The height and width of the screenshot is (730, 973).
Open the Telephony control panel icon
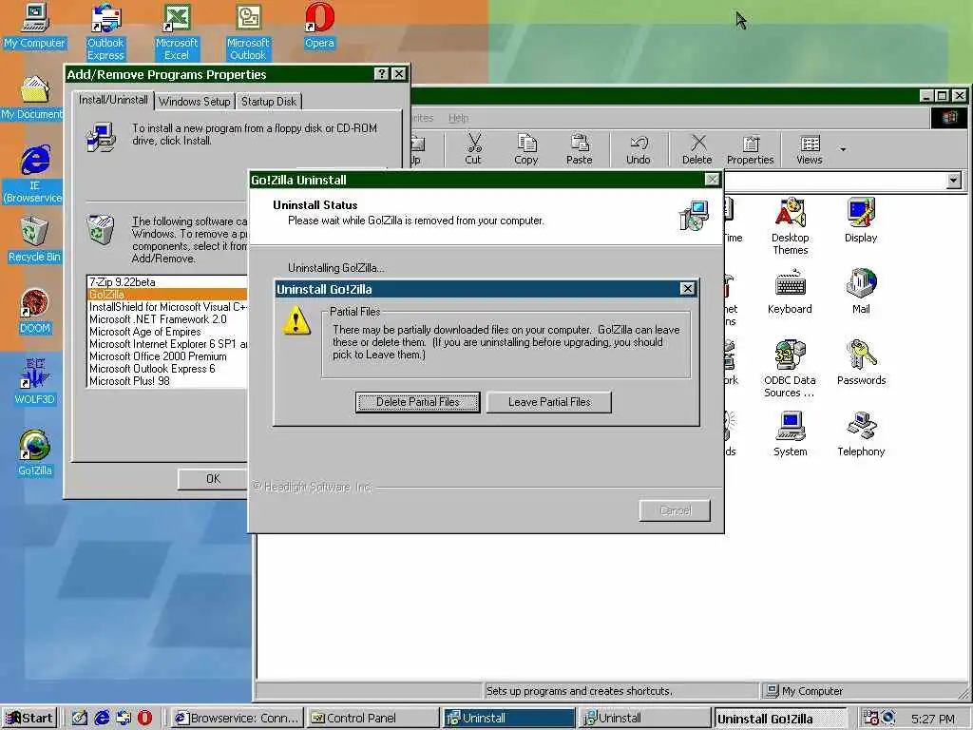pos(861,434)
